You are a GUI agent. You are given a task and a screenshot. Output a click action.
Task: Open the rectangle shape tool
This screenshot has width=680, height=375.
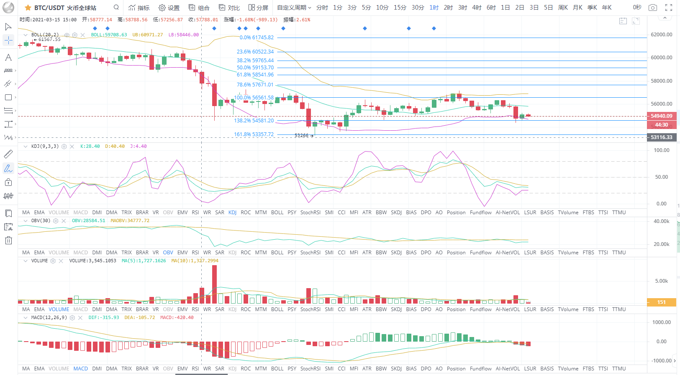coord(8,97)
